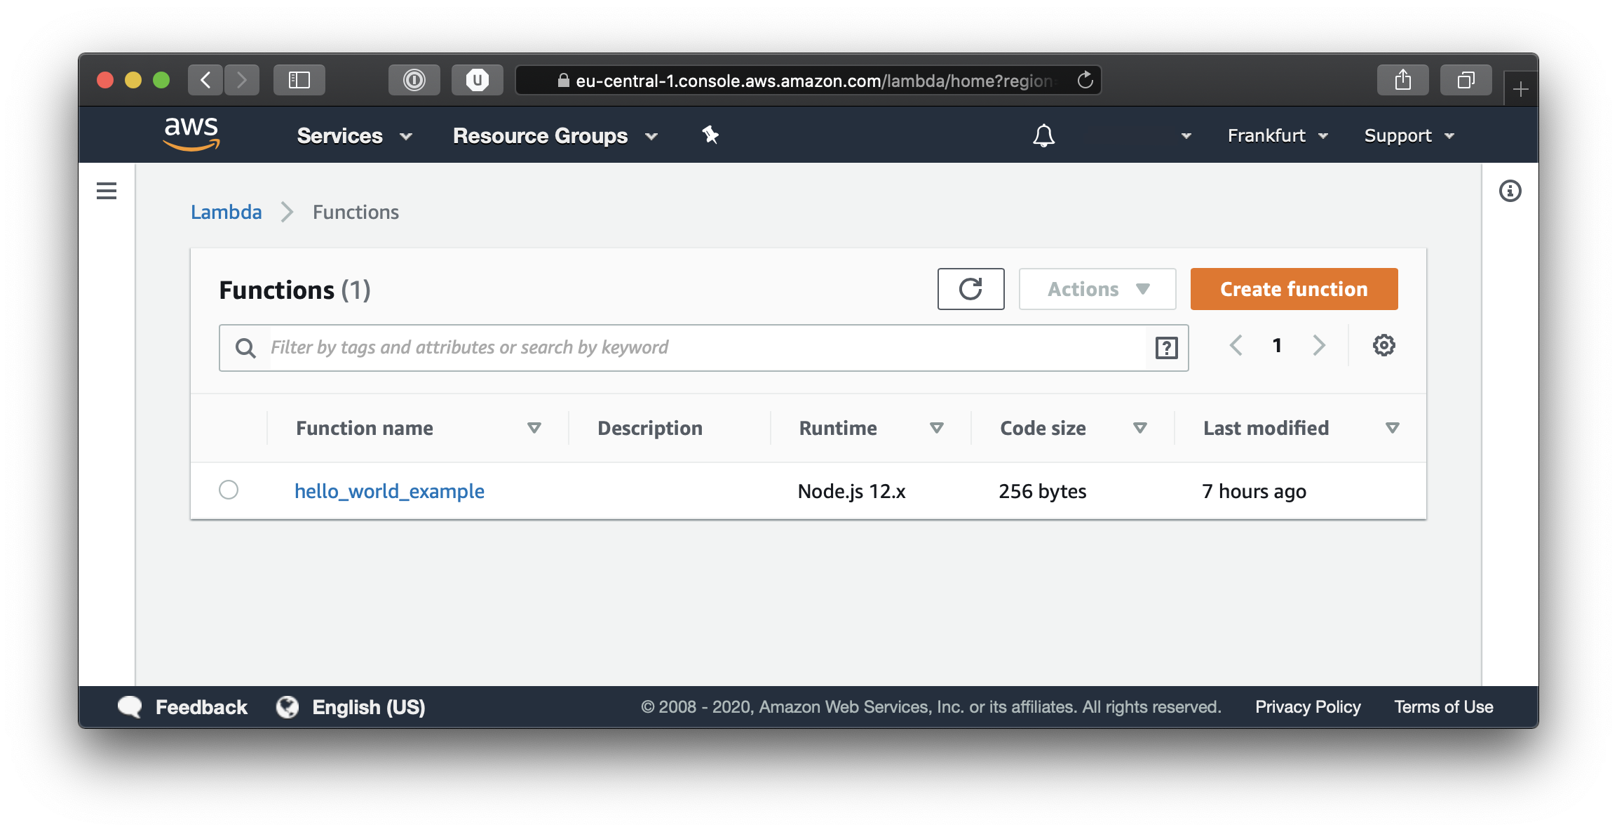Open the info panel icon
This screenshot has width=1617, height=832.
[1510, 191]
